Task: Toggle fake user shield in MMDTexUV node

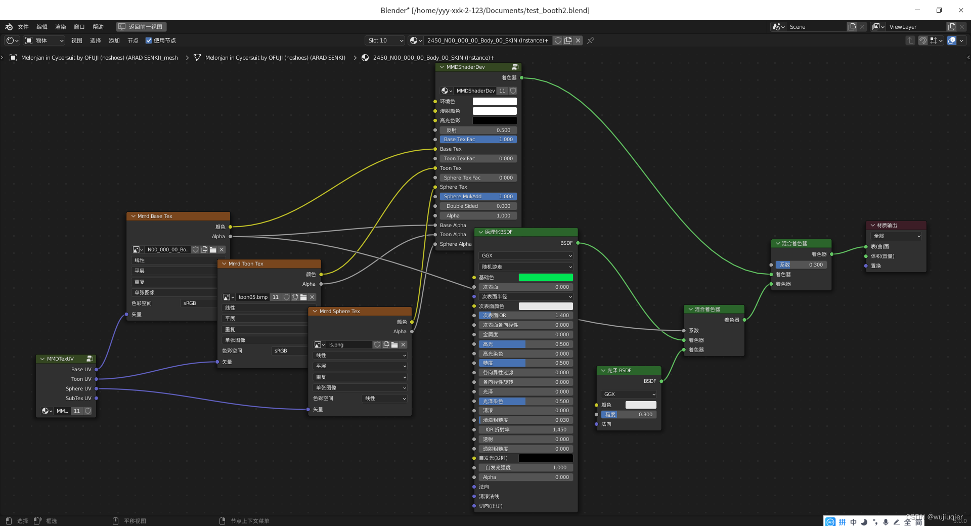Action: pyautogui.click(x=87, y=411)
